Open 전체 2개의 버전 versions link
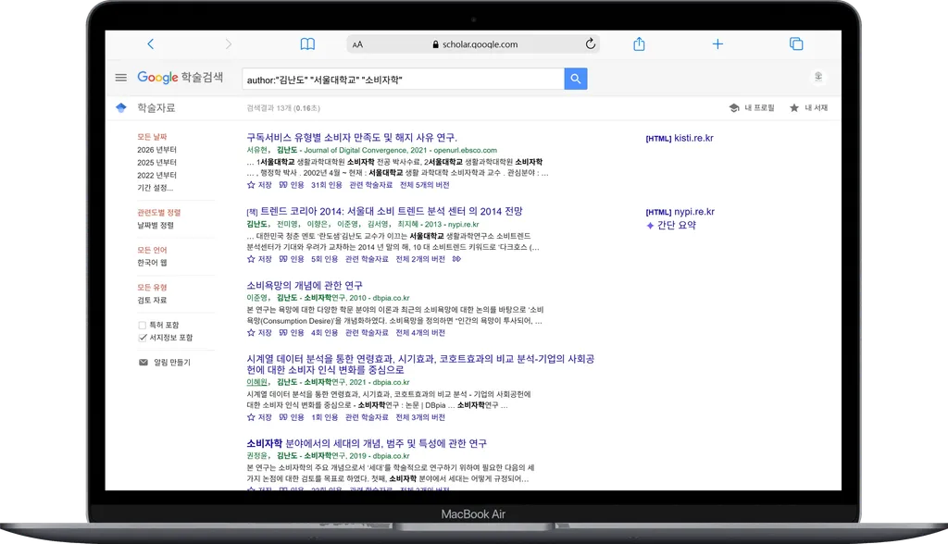The width and height of the screenshot is (948, 544). point(420,259)
